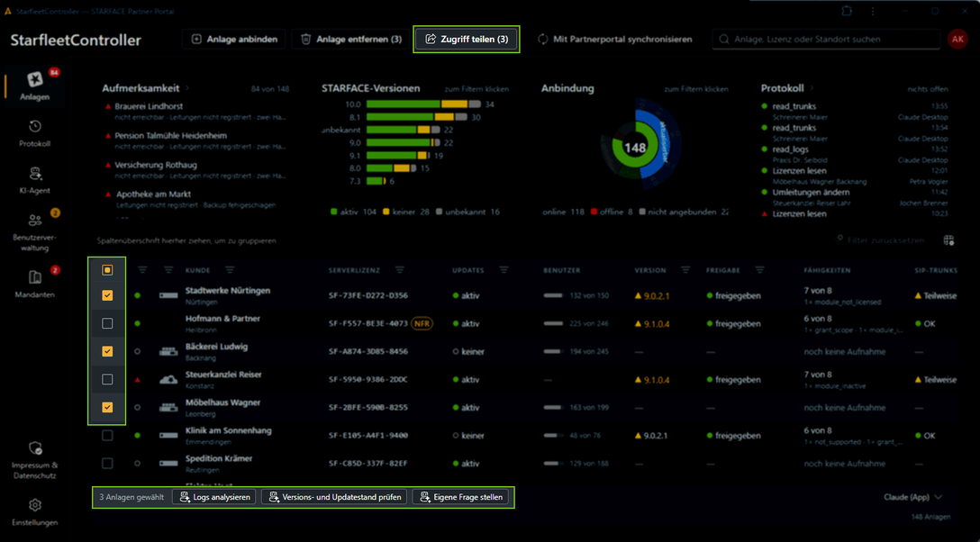Filter by the 10.0 bar in STARFACE-Versionen
The image size is (980, 542).
423,104
